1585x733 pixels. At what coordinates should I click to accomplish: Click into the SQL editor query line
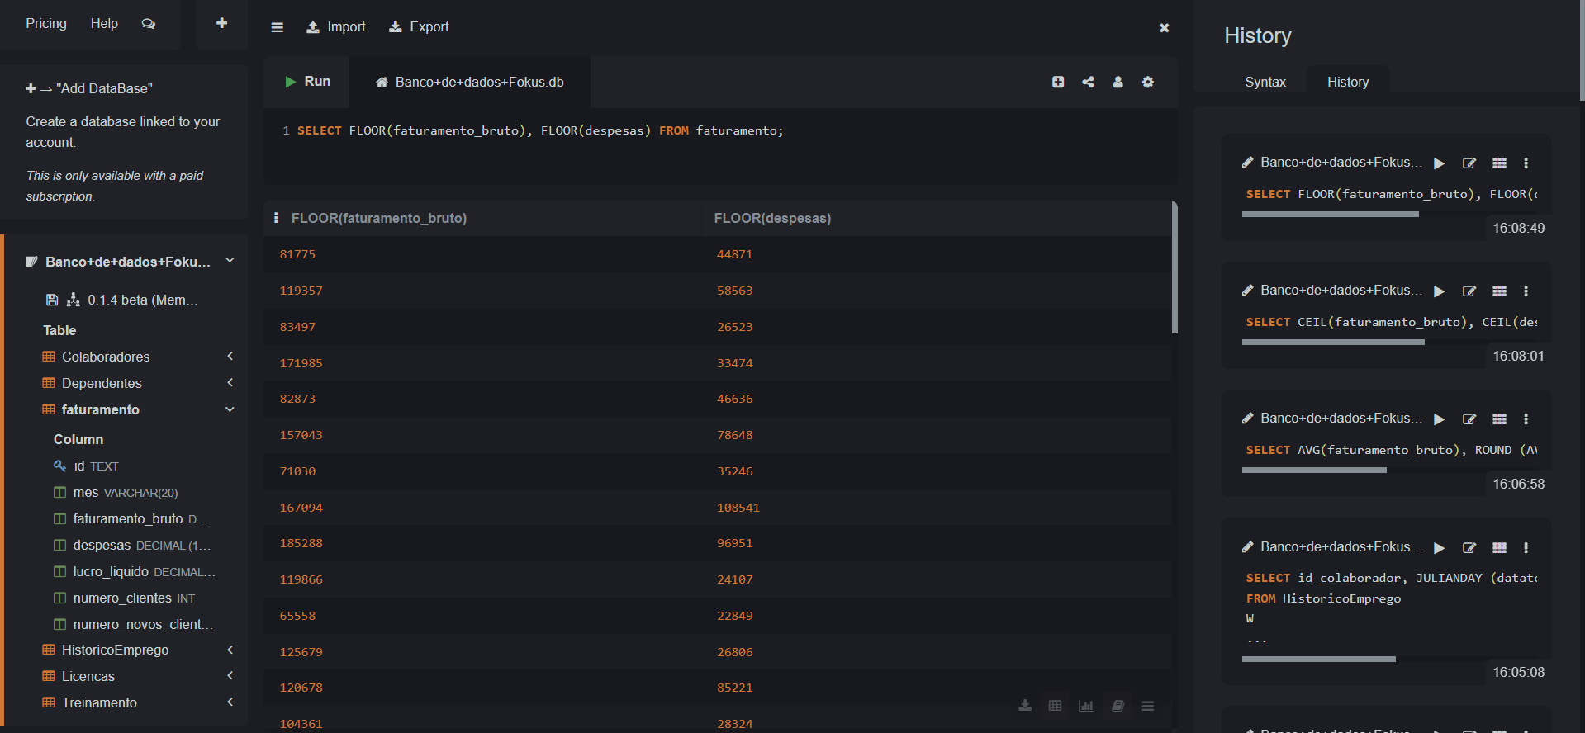540,130
